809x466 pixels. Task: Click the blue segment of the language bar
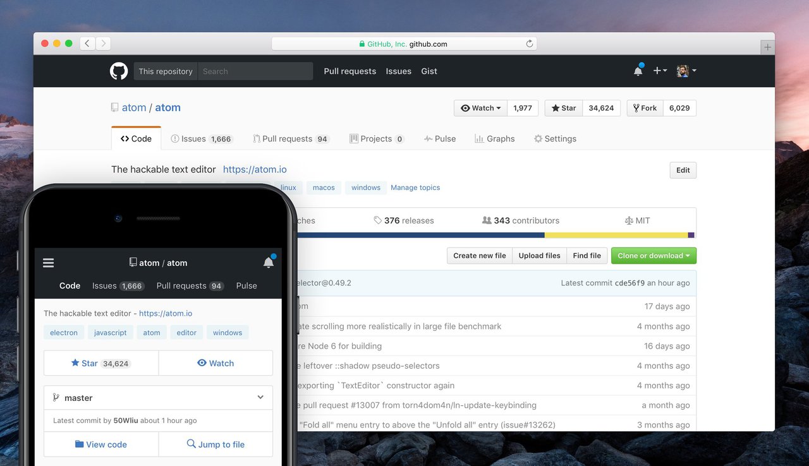pyautogui.click(x=420, y=235)
